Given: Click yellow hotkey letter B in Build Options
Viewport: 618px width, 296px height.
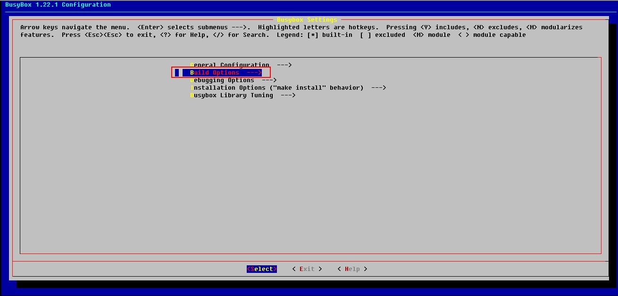Looking at the screenshot, I should point(192,73).
